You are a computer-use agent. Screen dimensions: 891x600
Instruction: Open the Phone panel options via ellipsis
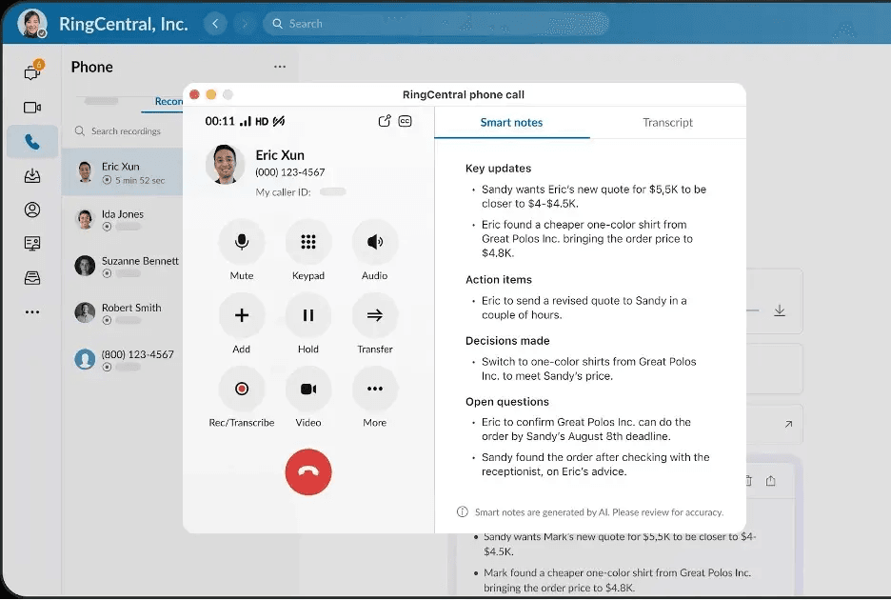(x=279, y=67)
